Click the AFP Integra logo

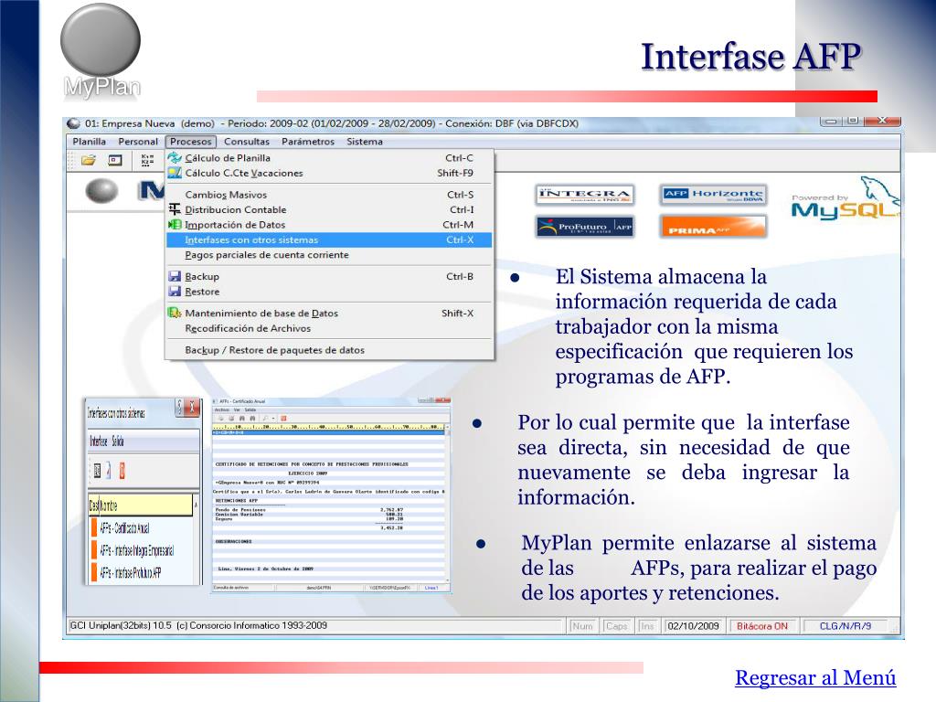tap(584, 195)
